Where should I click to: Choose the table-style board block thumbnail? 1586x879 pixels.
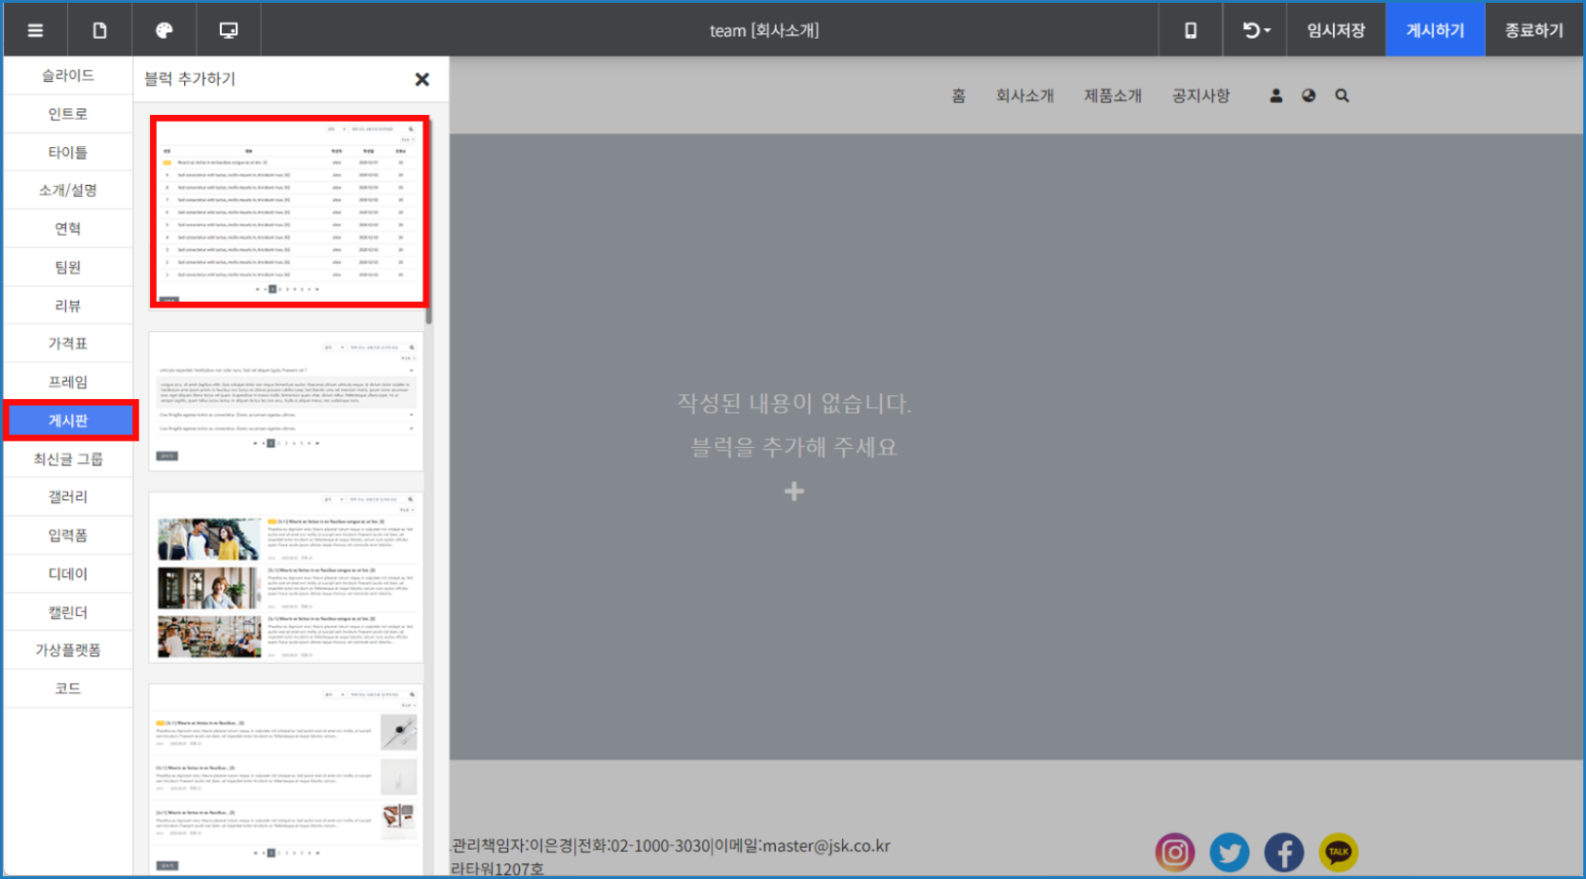pos(289,211)
